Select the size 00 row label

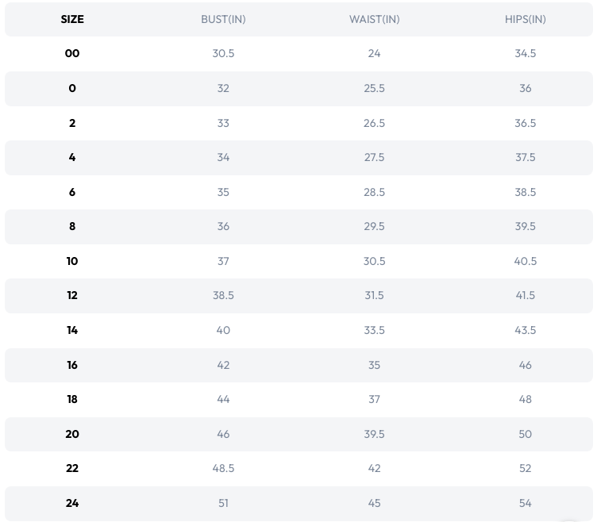pyautogui.click(x=72, y=54)
